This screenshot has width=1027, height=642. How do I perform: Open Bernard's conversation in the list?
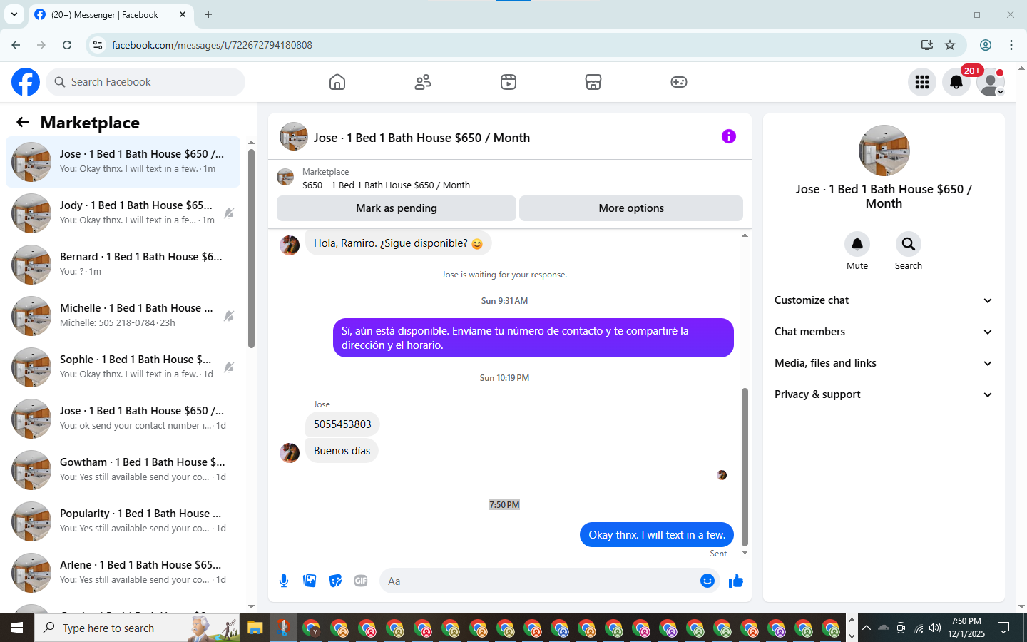tap(123, 265)
